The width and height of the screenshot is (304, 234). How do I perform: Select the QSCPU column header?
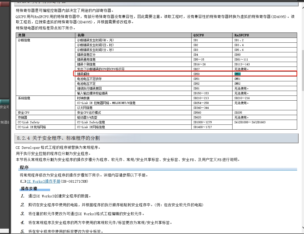[x=198, y=35]
